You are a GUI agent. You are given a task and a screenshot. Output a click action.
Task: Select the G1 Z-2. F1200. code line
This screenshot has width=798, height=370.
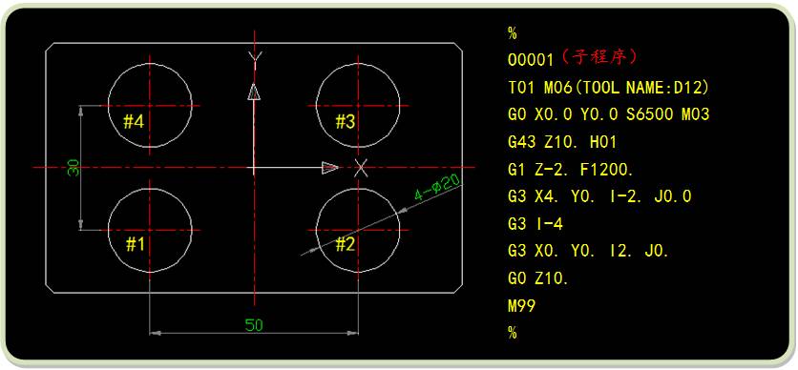tap(571, 170)
